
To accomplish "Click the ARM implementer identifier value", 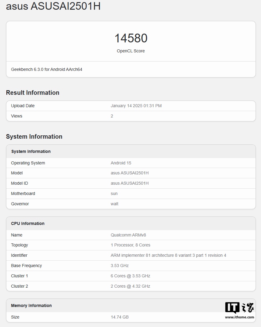I will point(168,255).
